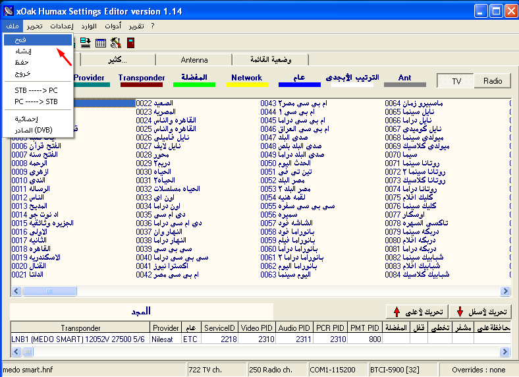This screenshot has width=519, height=377.
Task: Click right arrow of channel list scrollbar
Action: 505,291
